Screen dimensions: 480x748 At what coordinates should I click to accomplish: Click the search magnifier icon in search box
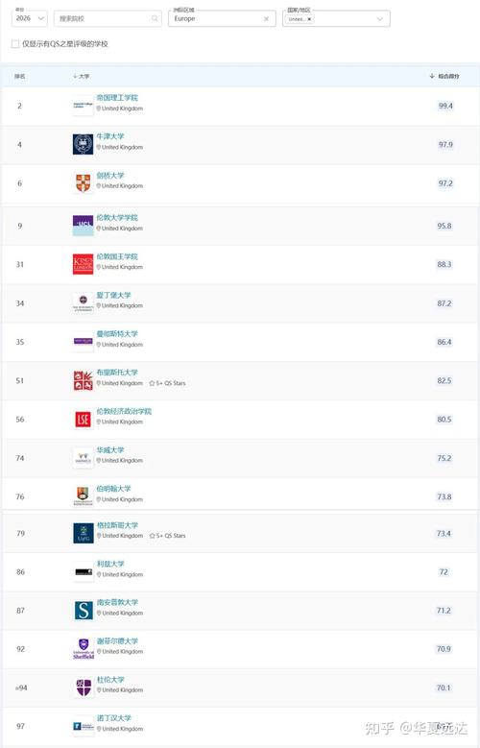[155, 18]
